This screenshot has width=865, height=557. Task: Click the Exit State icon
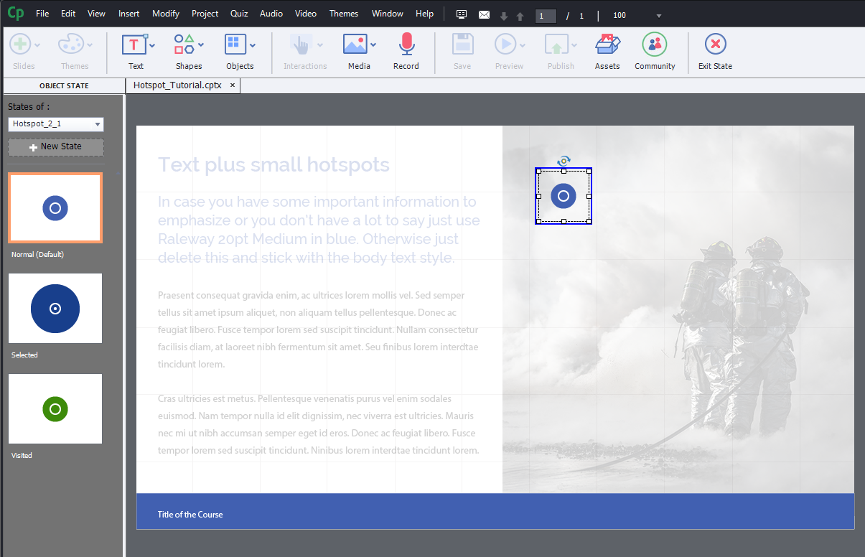tap(715, 45)
